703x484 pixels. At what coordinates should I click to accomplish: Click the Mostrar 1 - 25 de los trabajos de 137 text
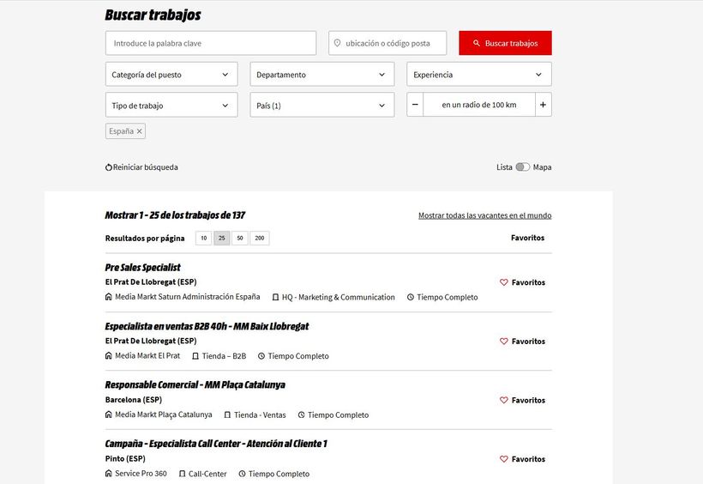point(175,215)
